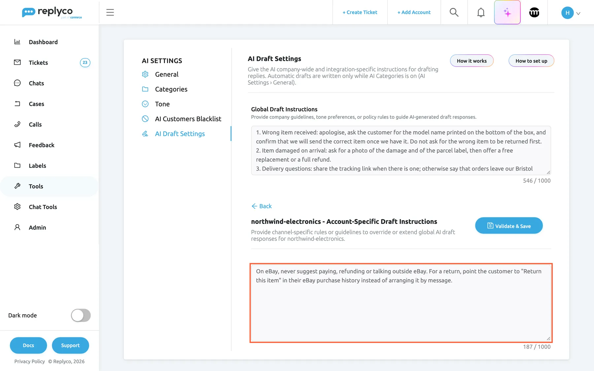Screen dimensions: 594x371
Task: Grab global instructions textarea resize handle
Action: point(548,172)
